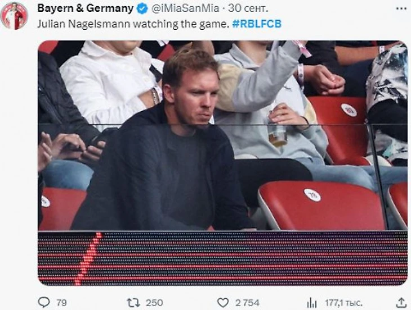411x310 pixels.
Task: Open the three-dot more options menu
Action: 401,8
